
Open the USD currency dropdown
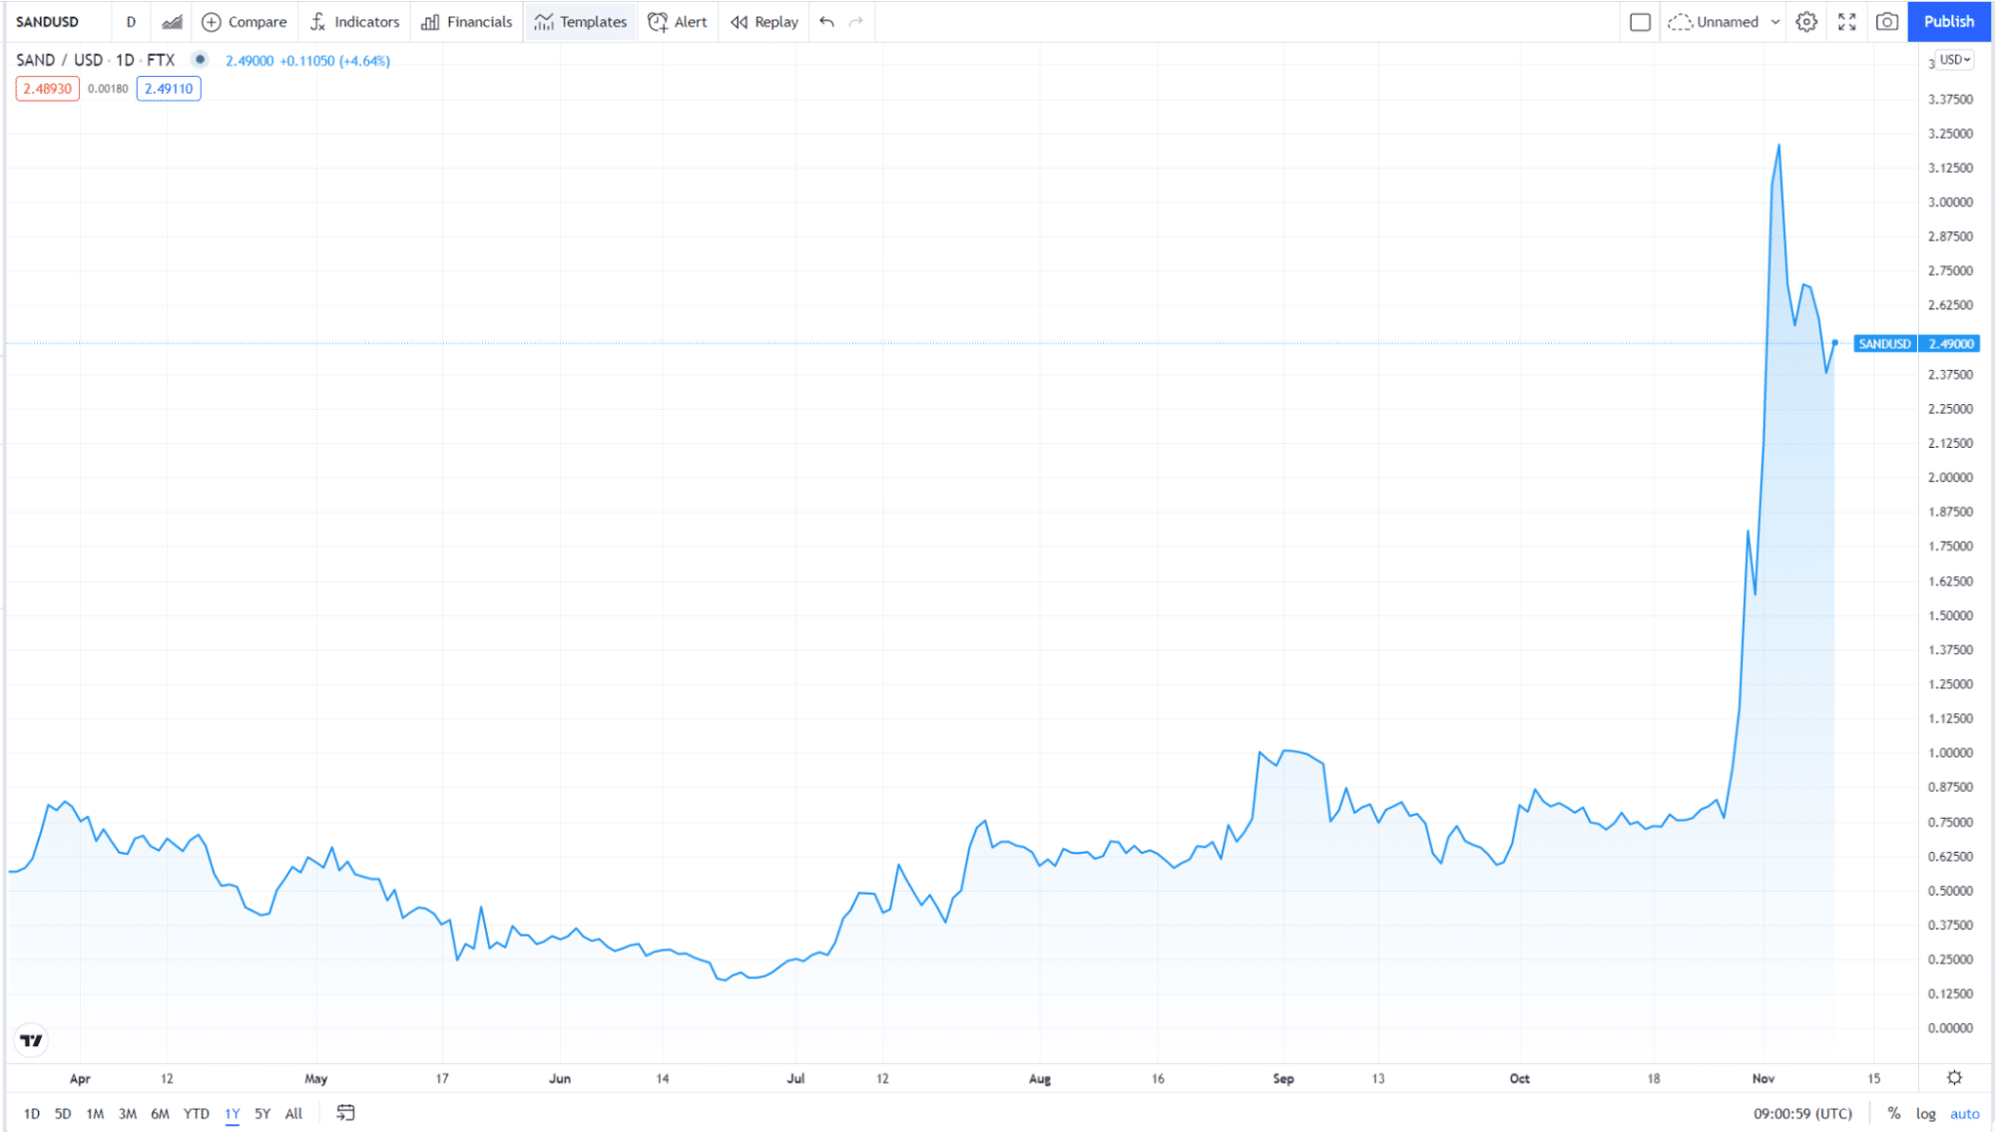point(1955,60)
